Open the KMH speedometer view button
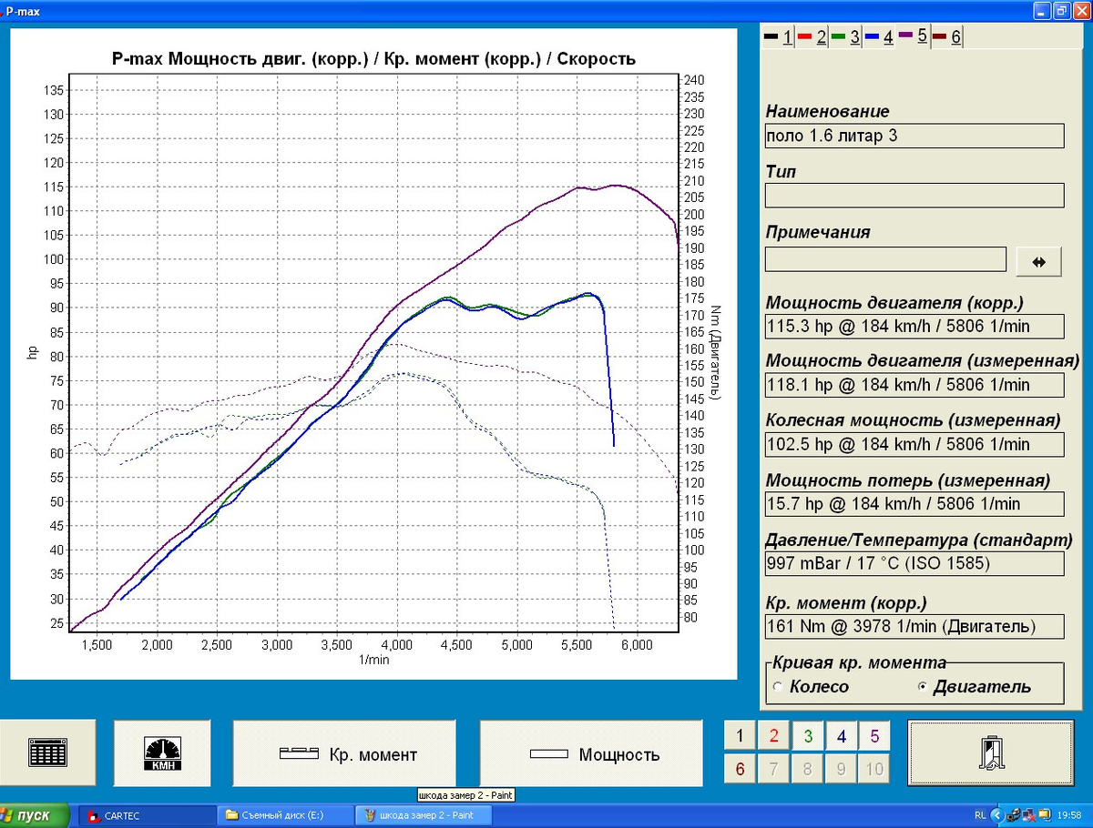 click(162, 752)
